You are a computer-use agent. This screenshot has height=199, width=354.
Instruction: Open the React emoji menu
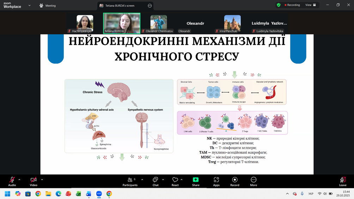(175, 181)
